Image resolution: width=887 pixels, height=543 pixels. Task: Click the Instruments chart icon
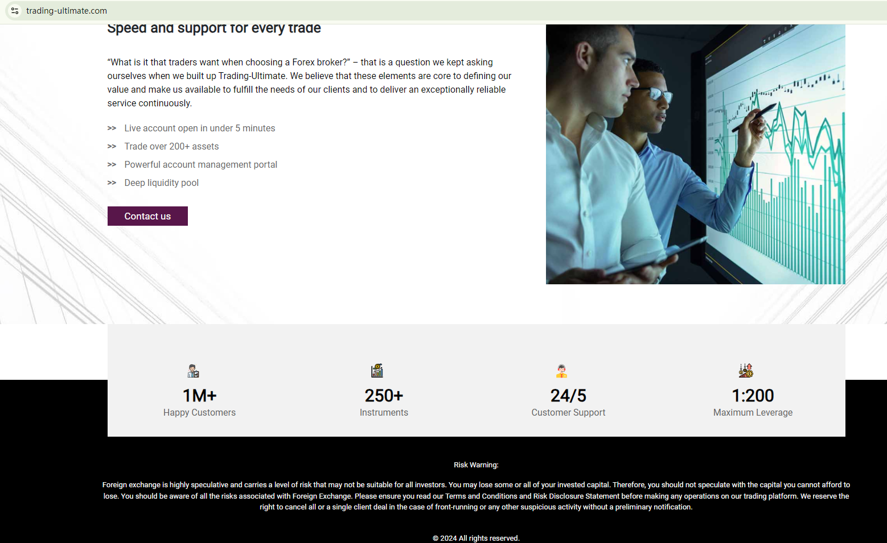coord(377,371)
